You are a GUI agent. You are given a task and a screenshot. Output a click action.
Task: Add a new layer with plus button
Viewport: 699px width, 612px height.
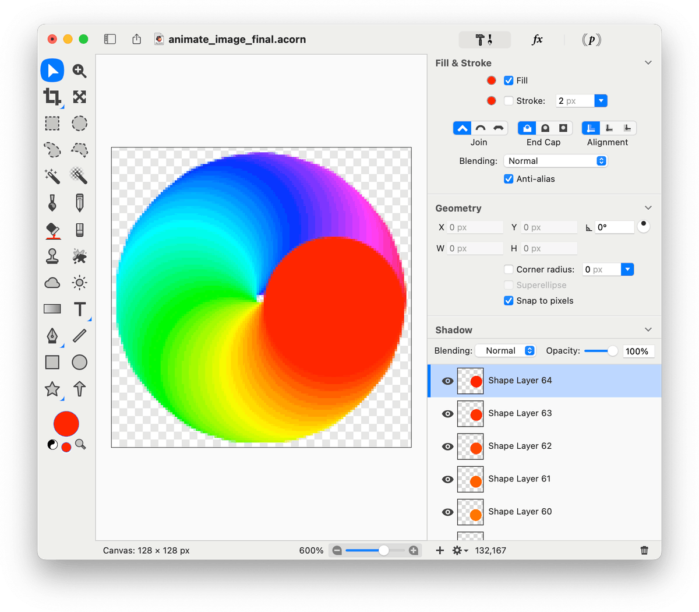pos(440,550)
